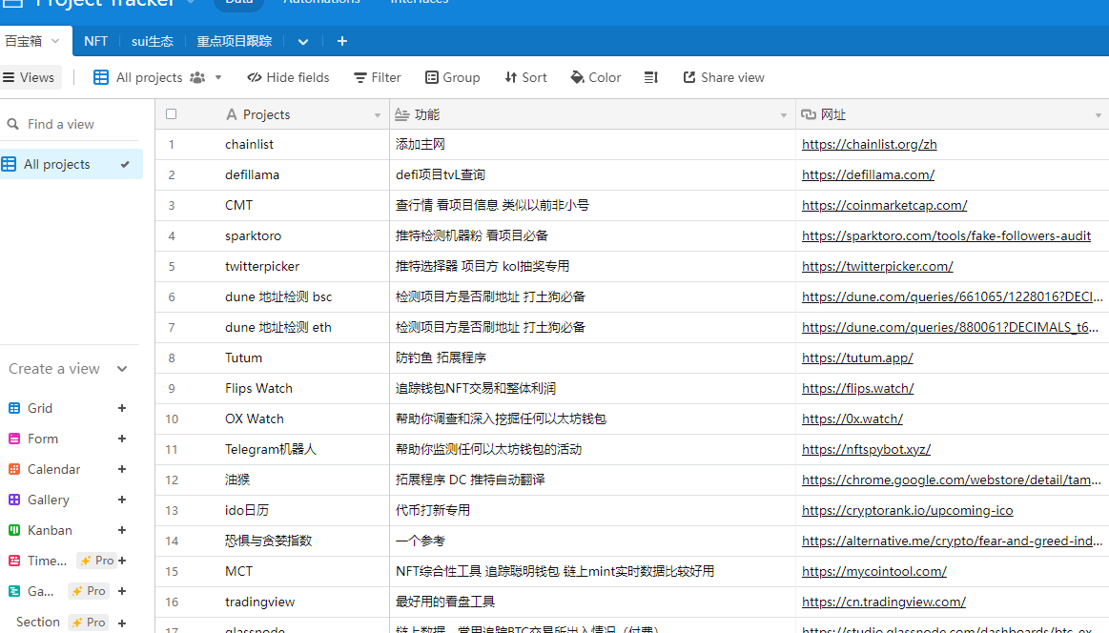Click the Kanban view type icon

click(x=14, y=530)
